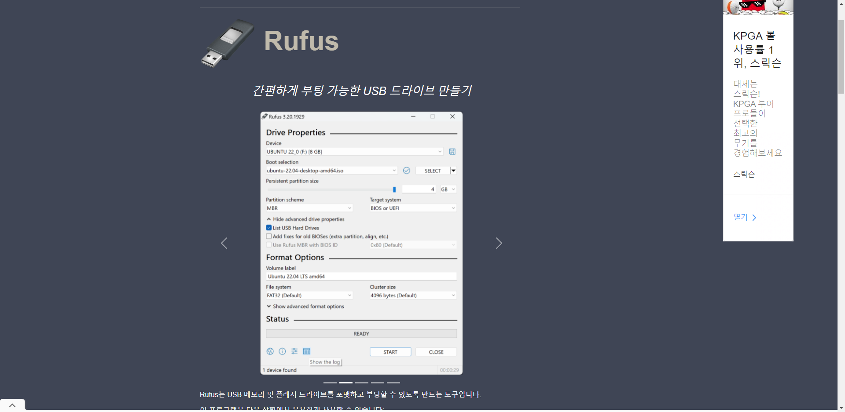The height and width of the screenshot is (412, 845).
Task: Open File system FAT32 dropdown
Action: pos(309,295)
